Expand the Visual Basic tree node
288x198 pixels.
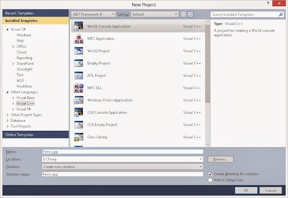pos(13,98)
